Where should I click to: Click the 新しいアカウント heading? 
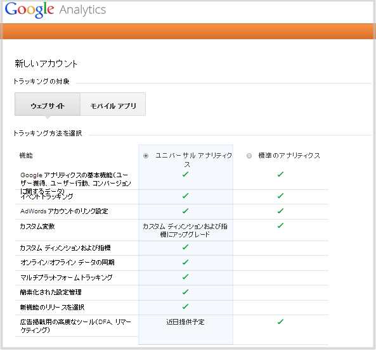46,64
